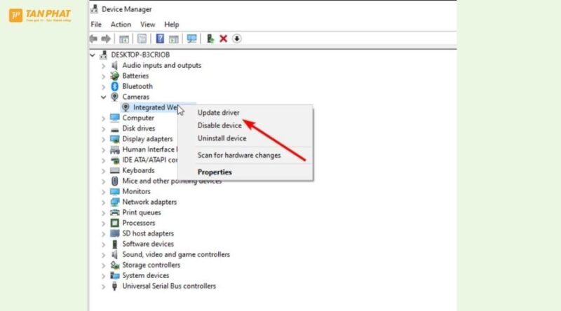Open the Action menu
561x311 pixels.
(x=121, y=25)
